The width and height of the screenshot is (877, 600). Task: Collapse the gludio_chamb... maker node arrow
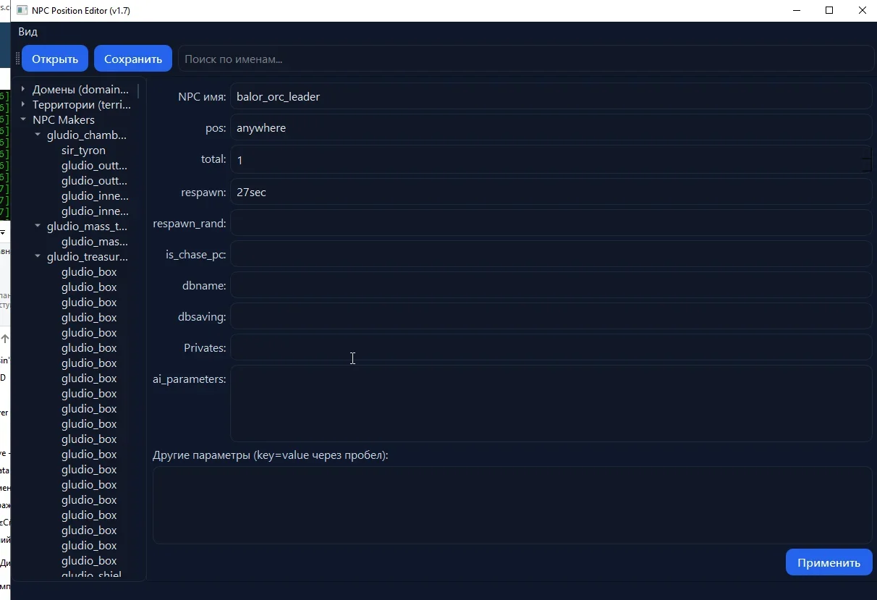(x=38, y=135)
